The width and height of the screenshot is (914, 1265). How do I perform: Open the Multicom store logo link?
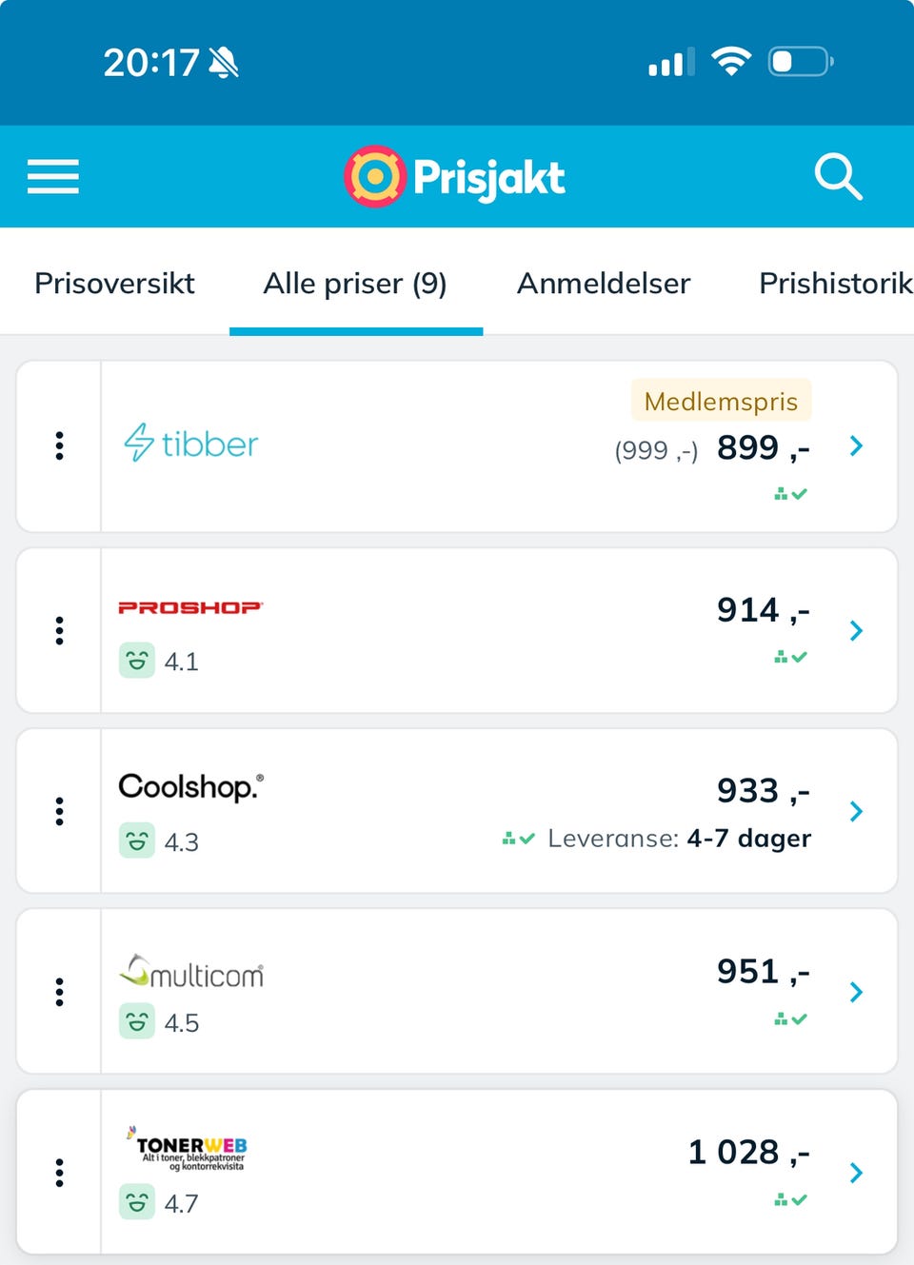191,972
